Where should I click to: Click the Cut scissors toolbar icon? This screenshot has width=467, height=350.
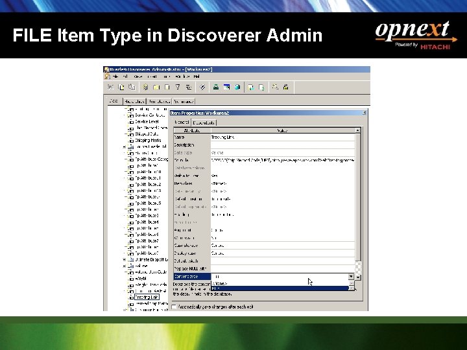click(110, 87)
